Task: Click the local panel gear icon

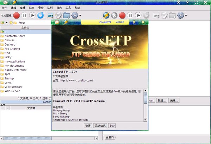Action: point(75,16)
